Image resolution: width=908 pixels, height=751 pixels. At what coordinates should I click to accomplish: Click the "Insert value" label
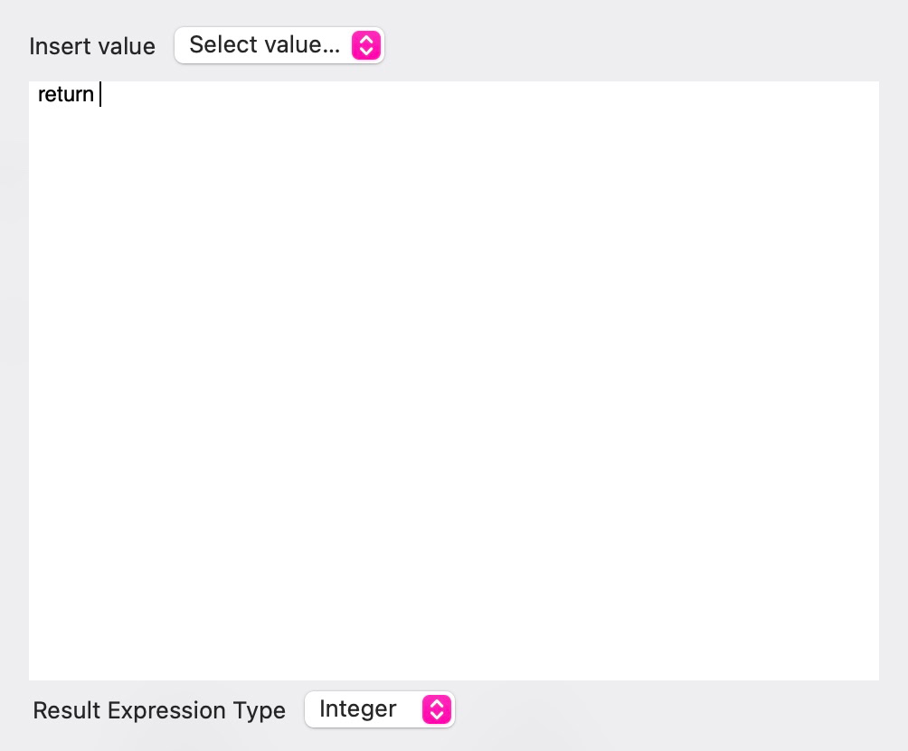coord(92,46)
